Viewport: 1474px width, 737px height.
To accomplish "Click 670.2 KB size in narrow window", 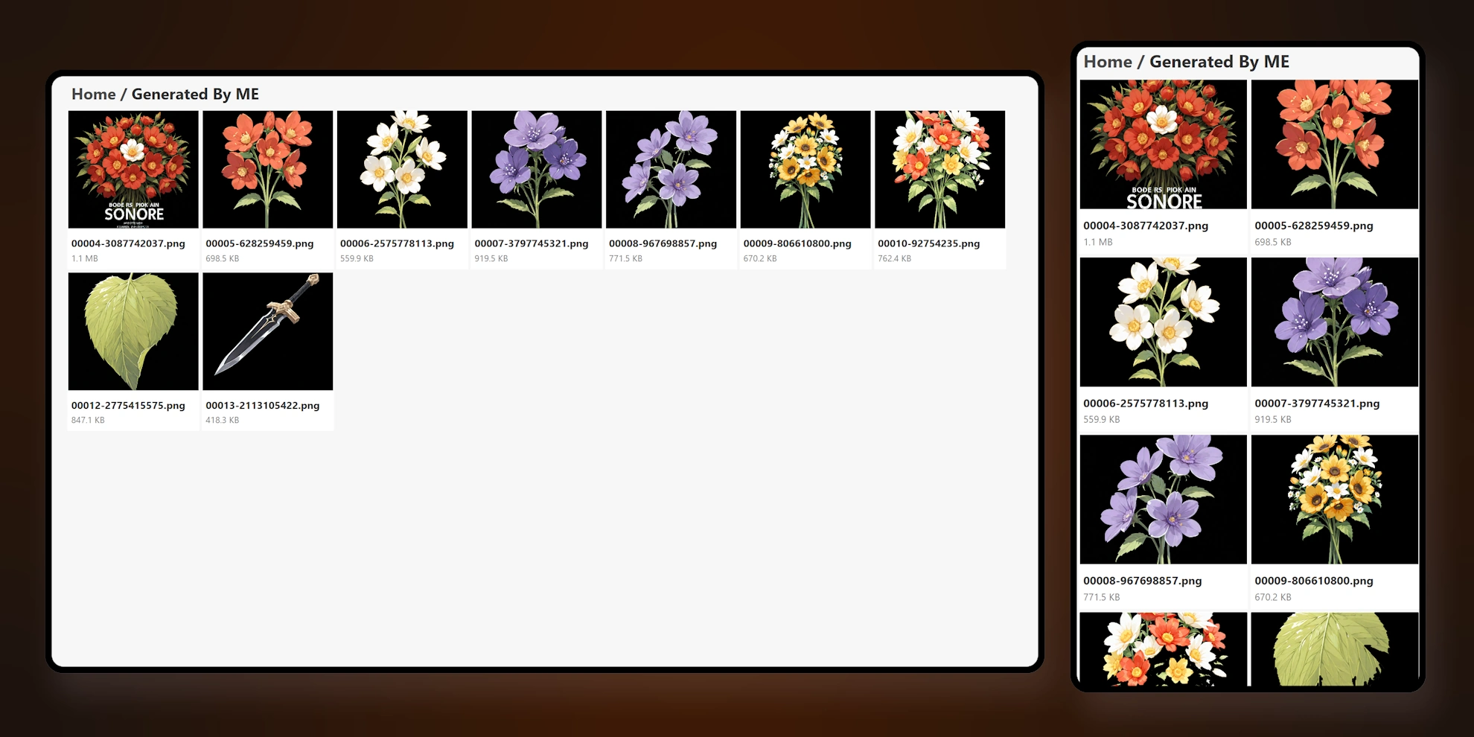I will (x=1273, y=597).
